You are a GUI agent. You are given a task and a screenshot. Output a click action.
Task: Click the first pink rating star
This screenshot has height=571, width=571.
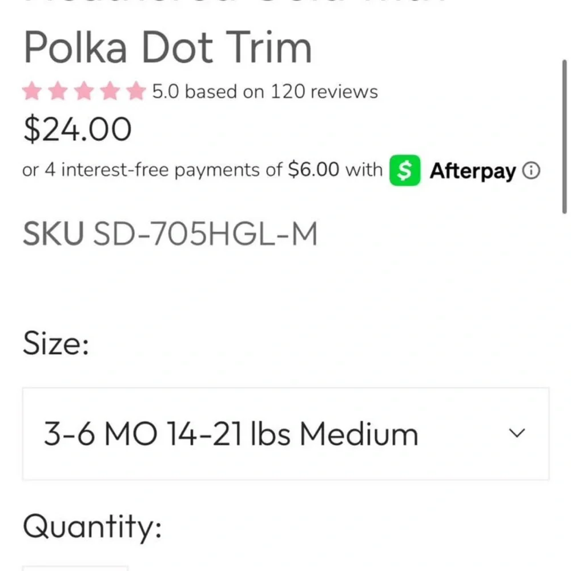tap(32, 91)
